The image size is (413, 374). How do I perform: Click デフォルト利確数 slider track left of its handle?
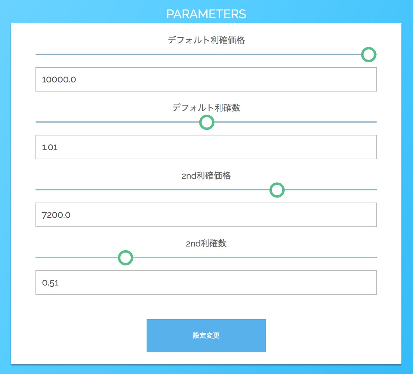(117, 122)
